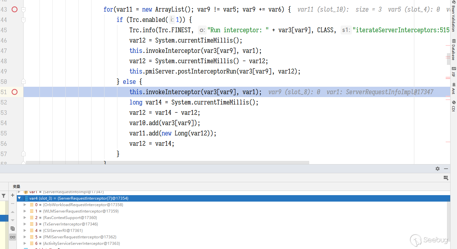Expand element 1 WLMServerRequestInterceptor
Screen dimensions: 457x249
pyautogui.click(x=25, y=211)
